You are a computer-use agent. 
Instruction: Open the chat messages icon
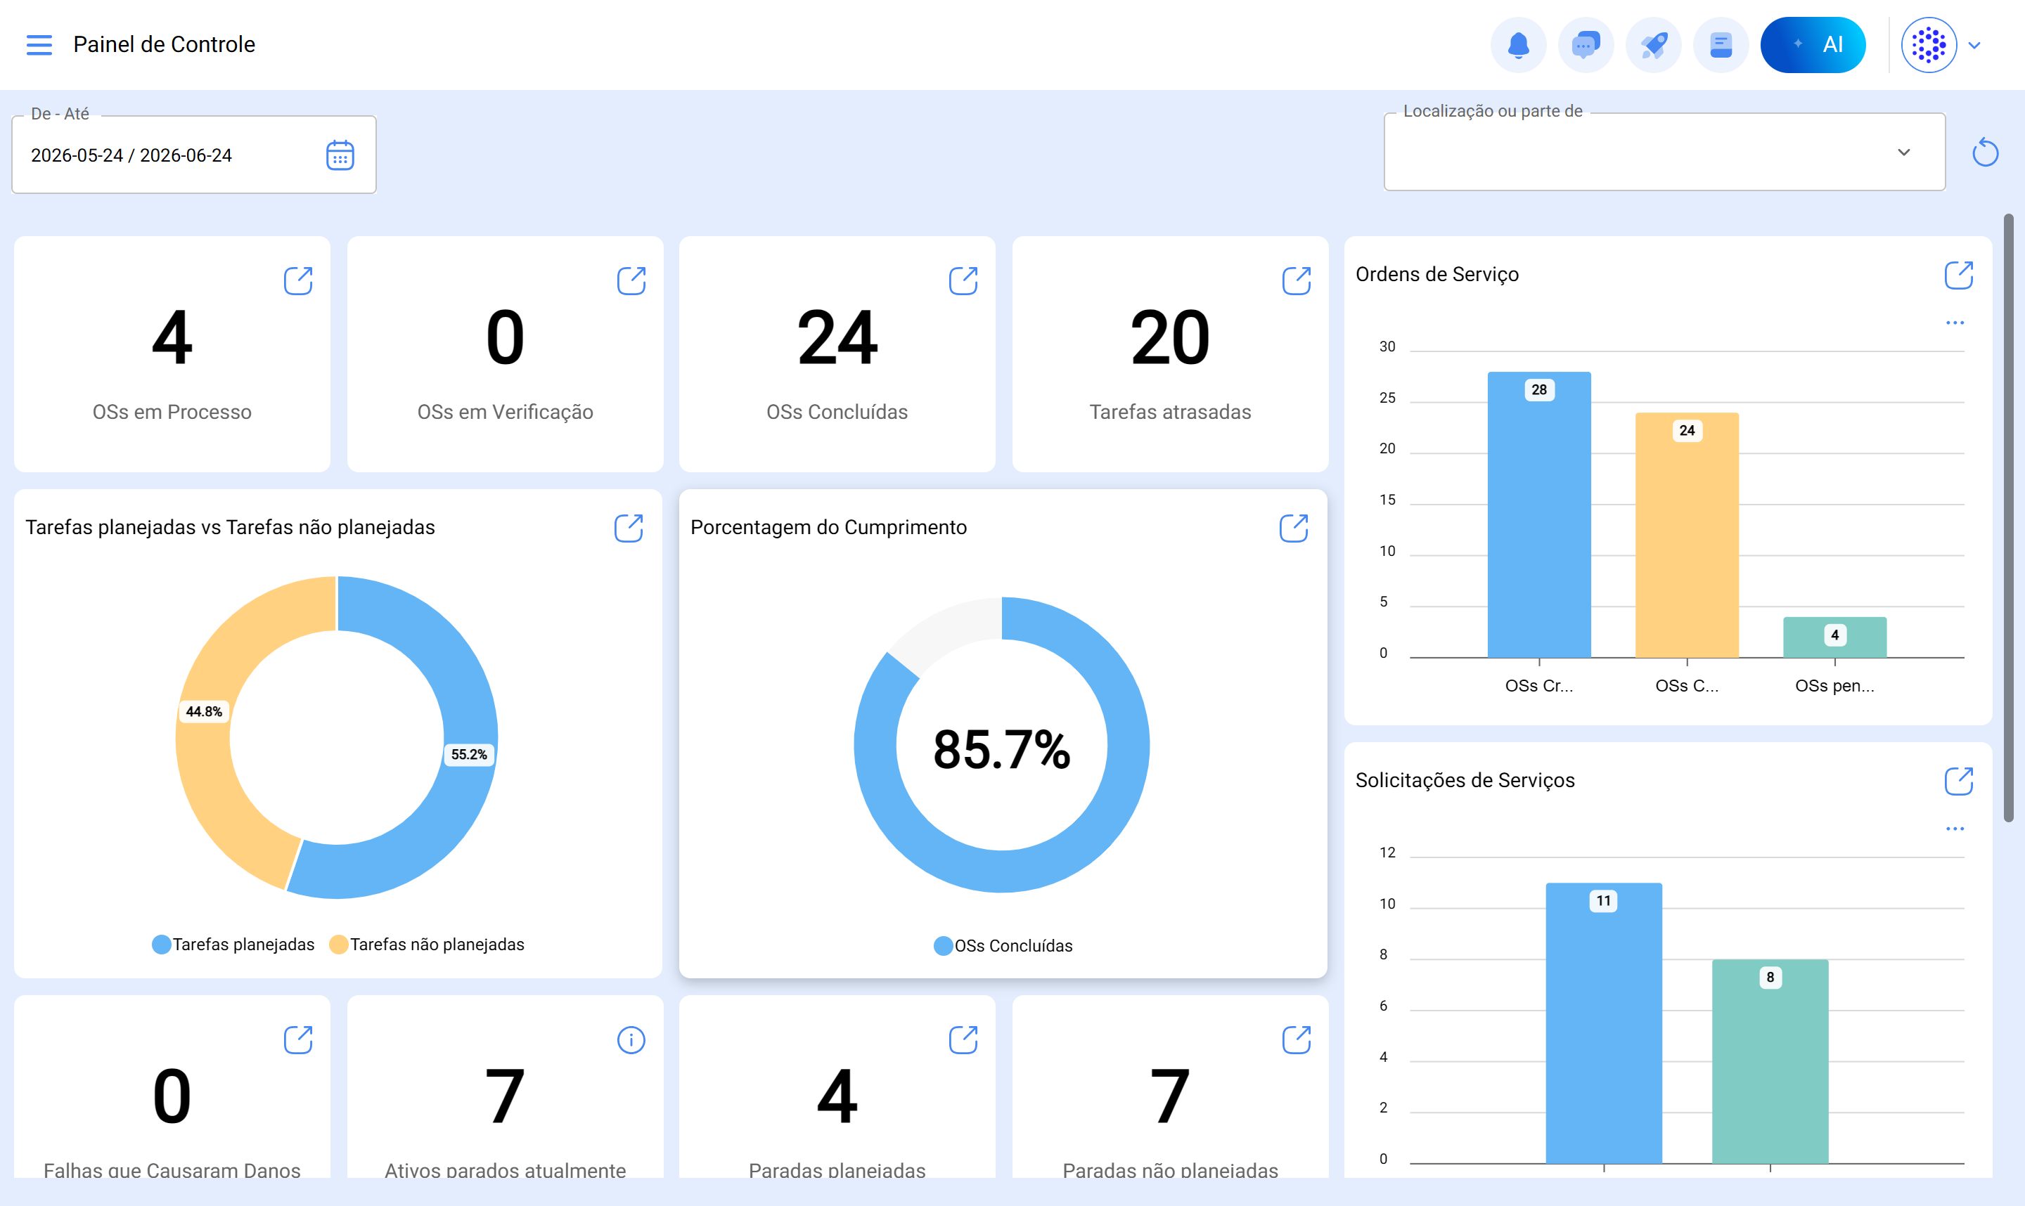1586,45
